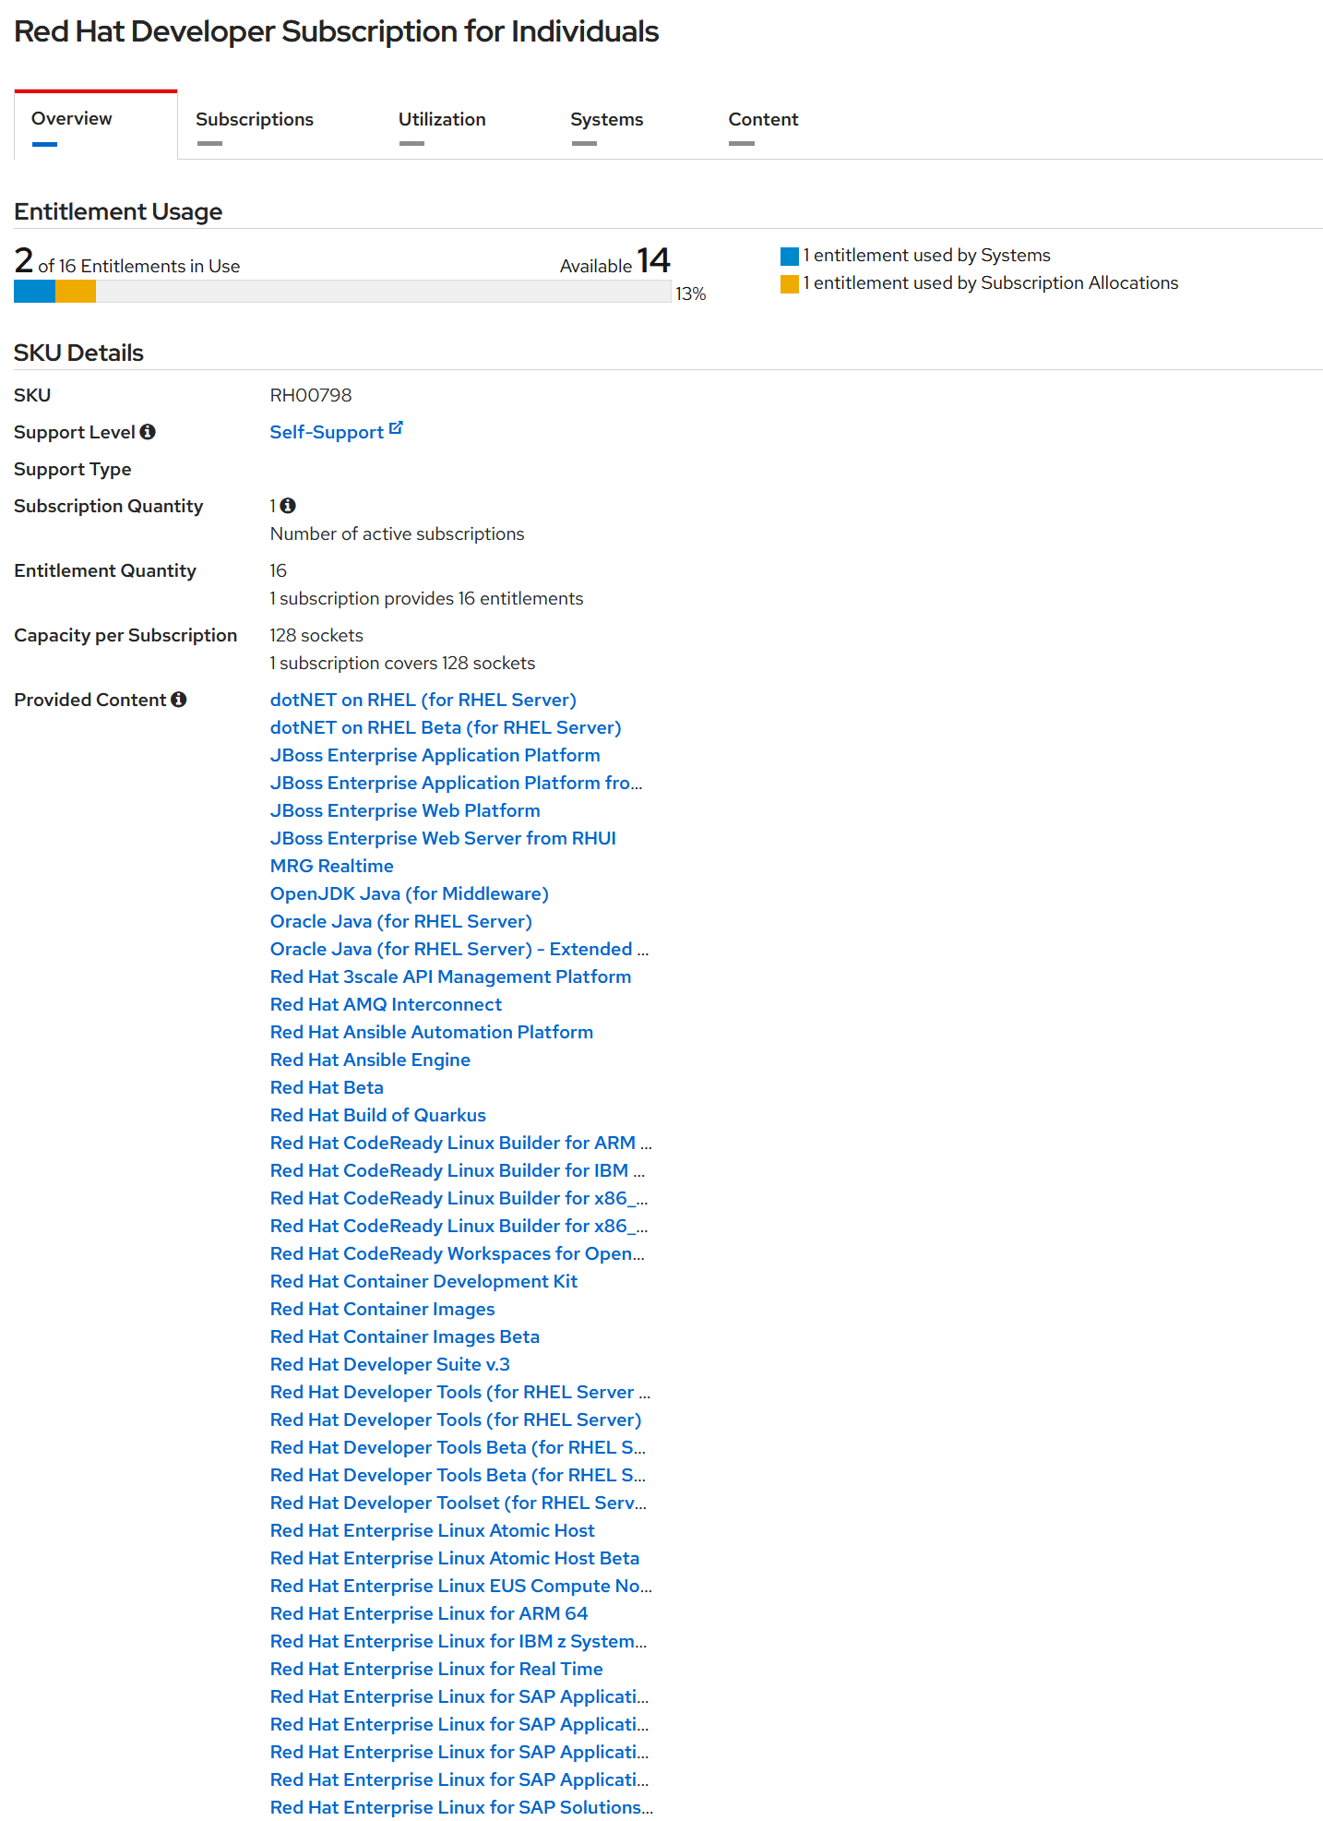This screenshot has height=1821, width=1323.
Task: Open the Utilization tab
Action: (x=442, y=119)
